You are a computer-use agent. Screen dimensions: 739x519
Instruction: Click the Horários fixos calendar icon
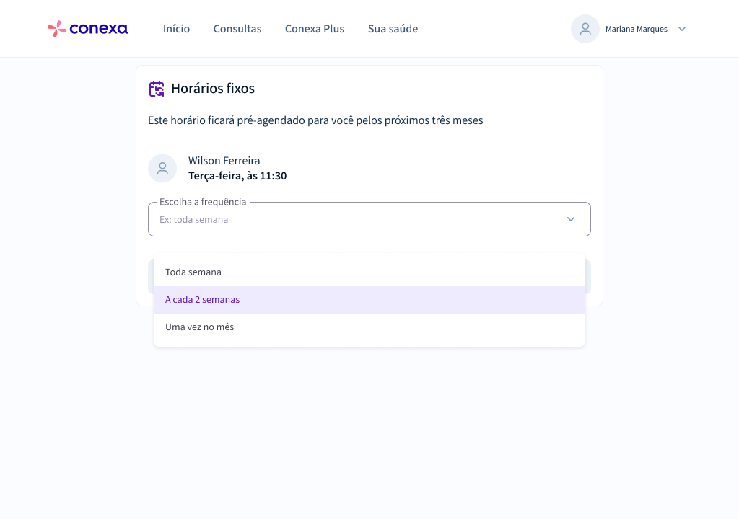pyautogui.click(x=157, y=89)
